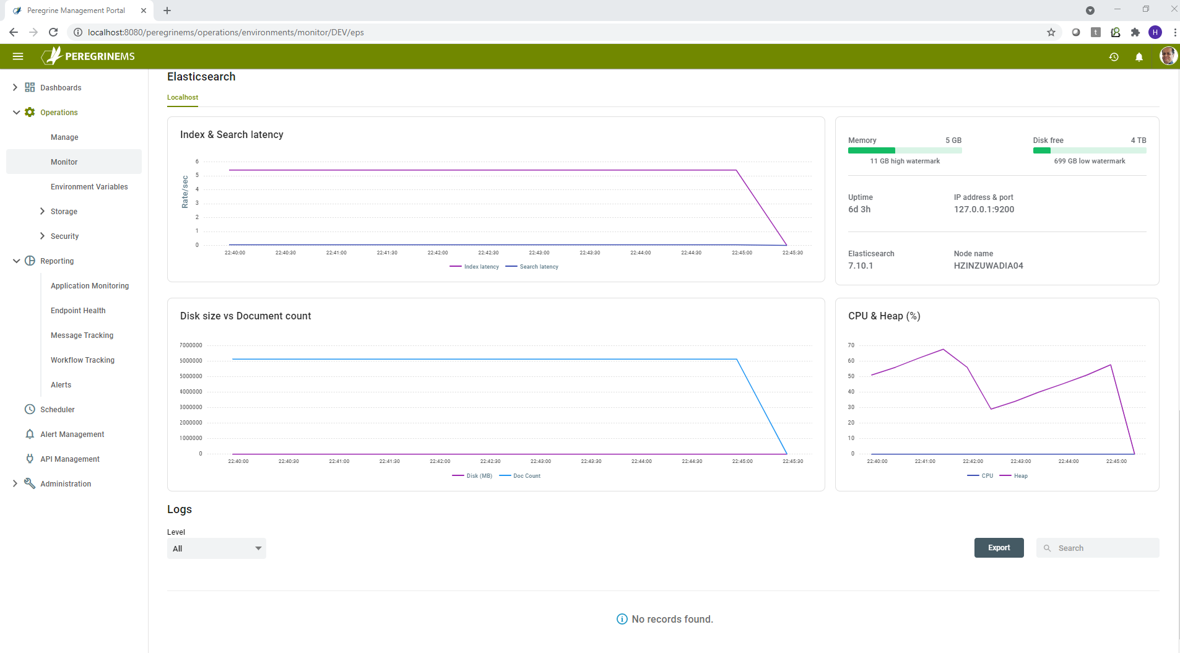Bookmark this page with star icon
Screen dimensions: 1180x653
pyautogui.click(x=1051, y=32)
